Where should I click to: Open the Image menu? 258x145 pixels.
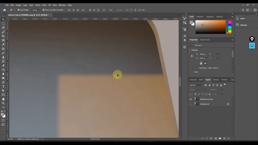18,5
